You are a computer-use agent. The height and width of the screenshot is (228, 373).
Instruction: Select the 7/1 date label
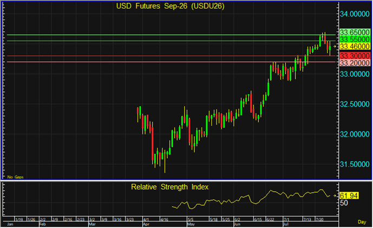click(286, 219)
